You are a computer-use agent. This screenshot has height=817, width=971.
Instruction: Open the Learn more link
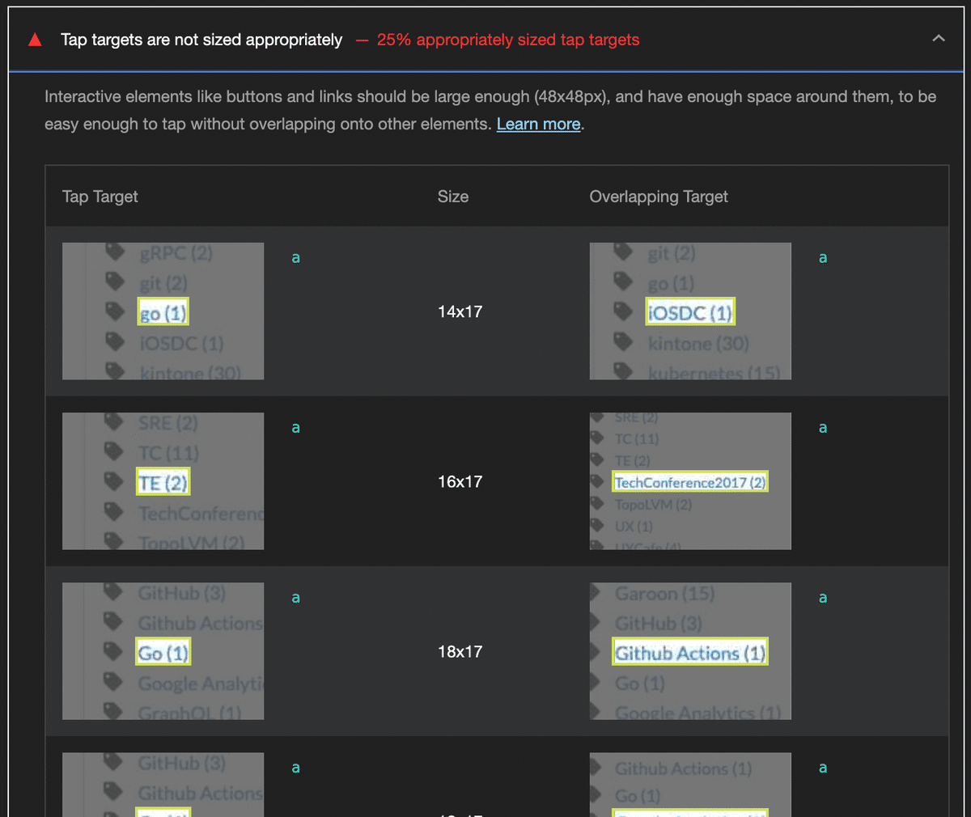coord(538,124)
